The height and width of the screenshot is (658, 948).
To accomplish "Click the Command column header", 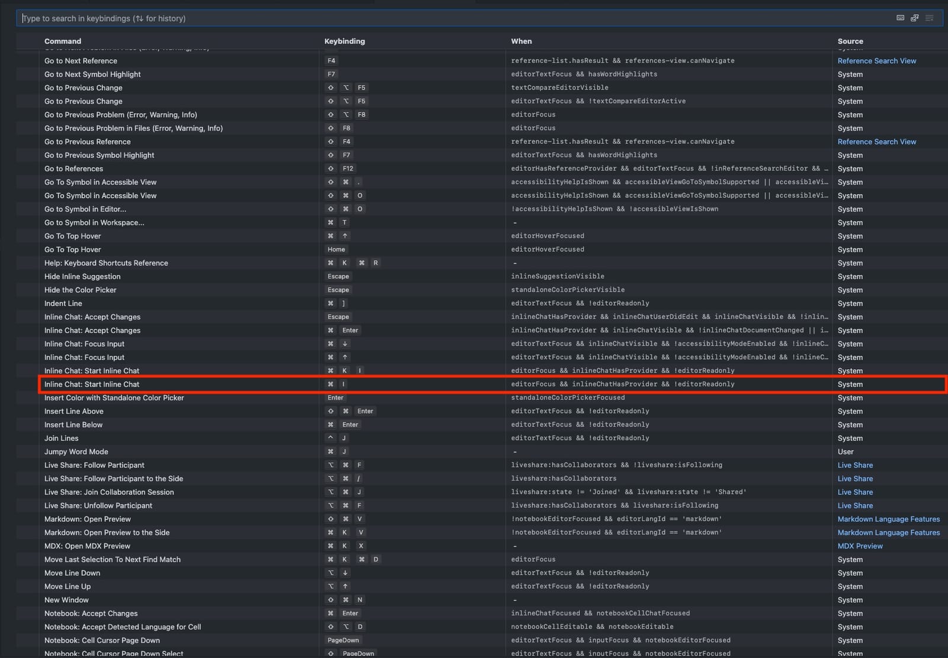I will point(62,41).
